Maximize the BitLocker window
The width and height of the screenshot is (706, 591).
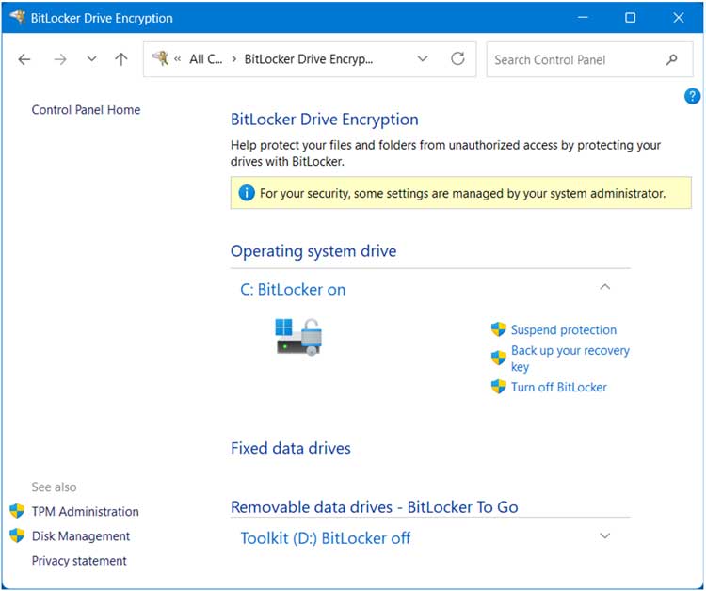point(631,18)
